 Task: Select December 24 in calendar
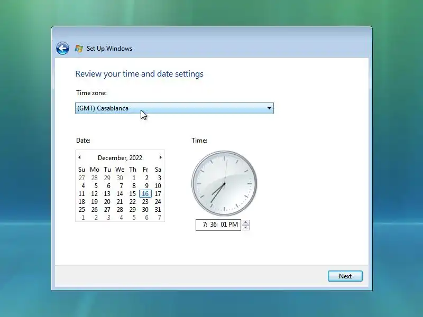(158, 202)
